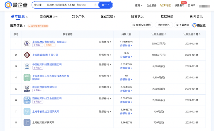The width and height of the screenshot is (214, 131).
Task: Click 下载数据 button
Action: (x=183, y=25)
